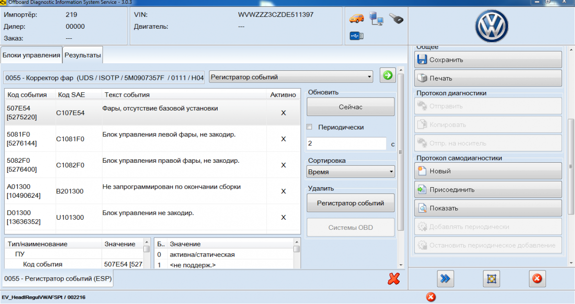Click the Отпр. на носитель button
575x304 pixels.
(x=488, y=143)
